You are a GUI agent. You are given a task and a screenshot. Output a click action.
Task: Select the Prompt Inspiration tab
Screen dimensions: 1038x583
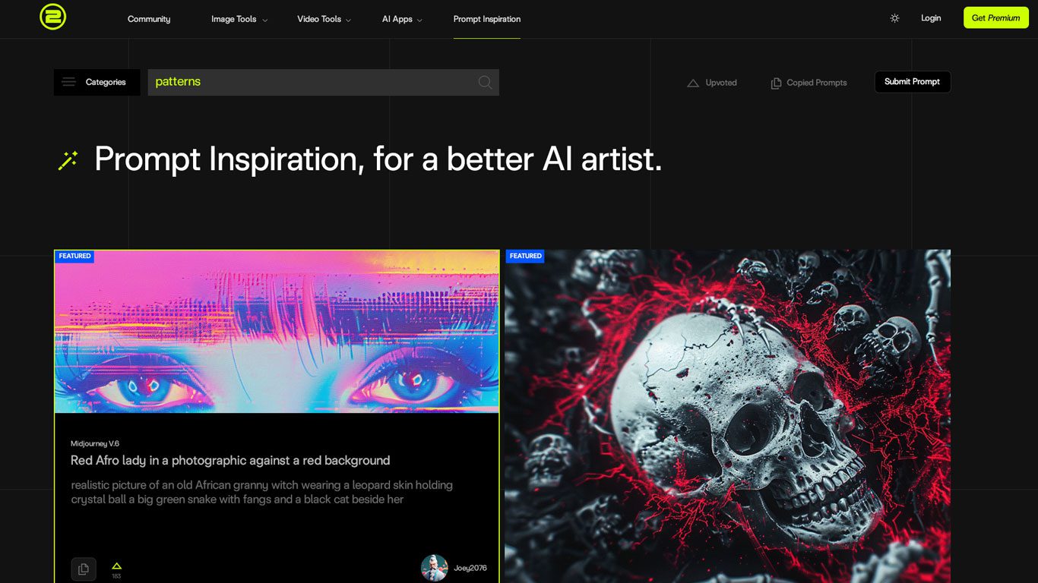point(487,19)
